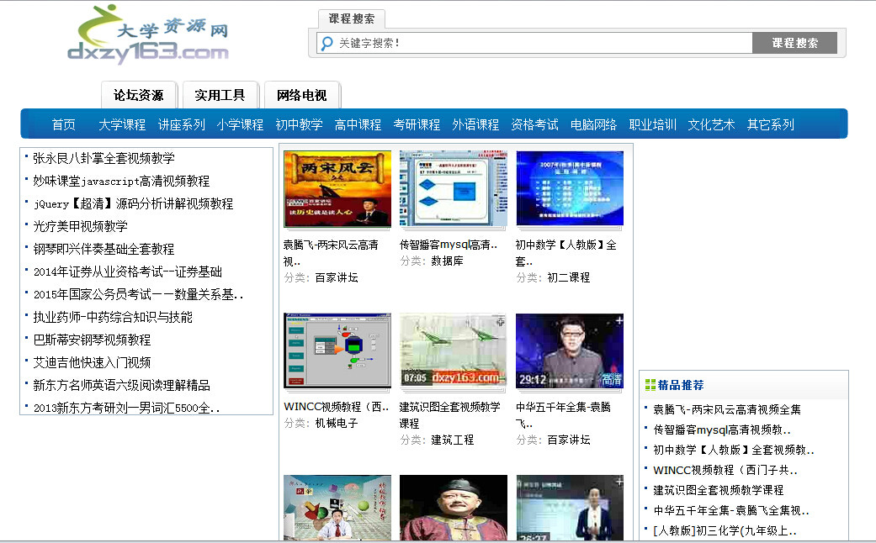The width and height of the screenshot is (876, 543).
Task: Click the 两宋风云 course thumbnail
Action: 337,187
